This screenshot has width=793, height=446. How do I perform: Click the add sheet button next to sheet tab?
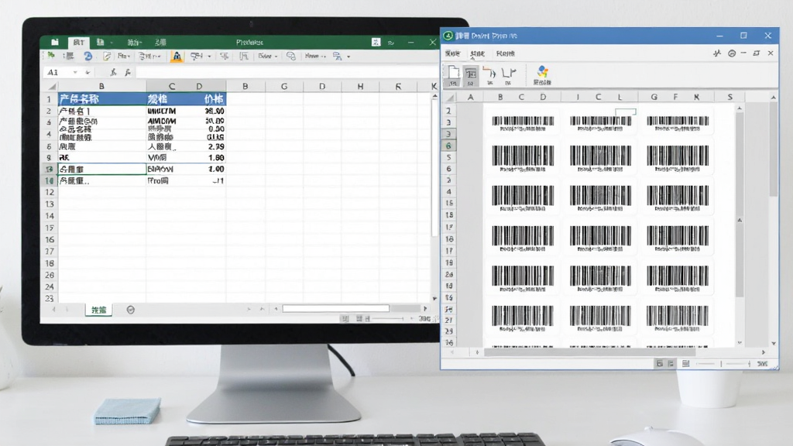tap(130, 310)
